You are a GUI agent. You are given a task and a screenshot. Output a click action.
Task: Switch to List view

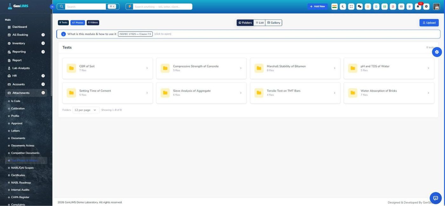pos(259,23)
